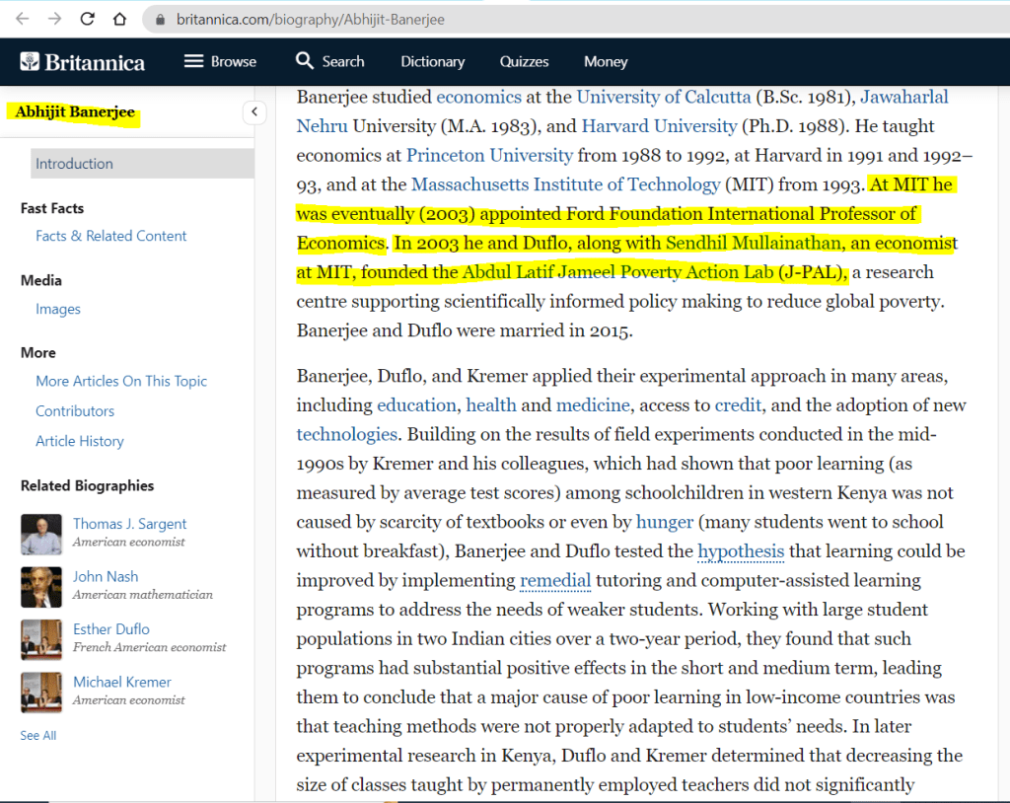
Task: Collapse the left sidebar panel
Action: click(x=254, y=111)
